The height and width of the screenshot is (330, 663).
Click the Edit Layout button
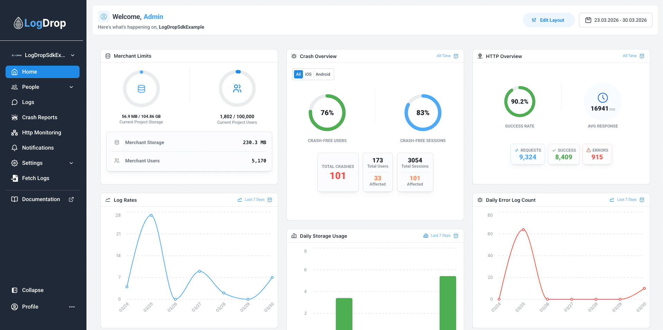pyautogui.click(x=549, y=20)
